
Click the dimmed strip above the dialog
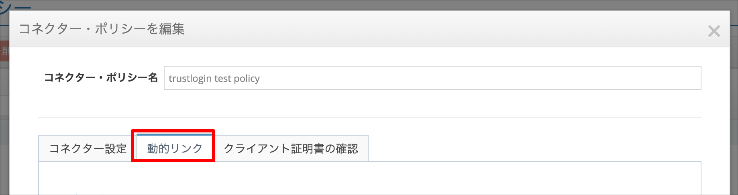(369, 5)
